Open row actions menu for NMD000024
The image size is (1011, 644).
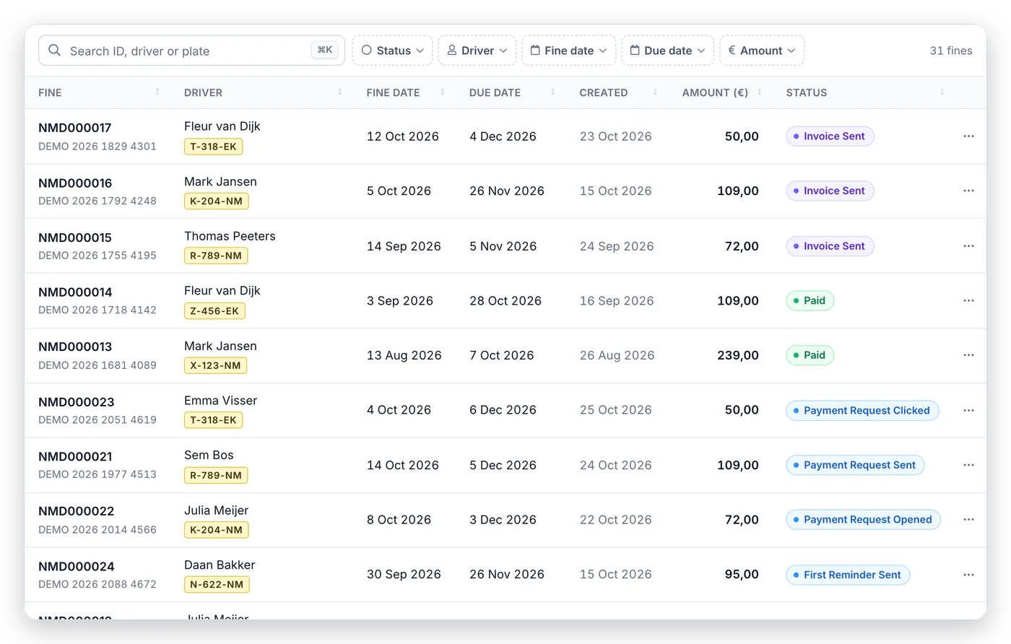[x=968, y=575]
